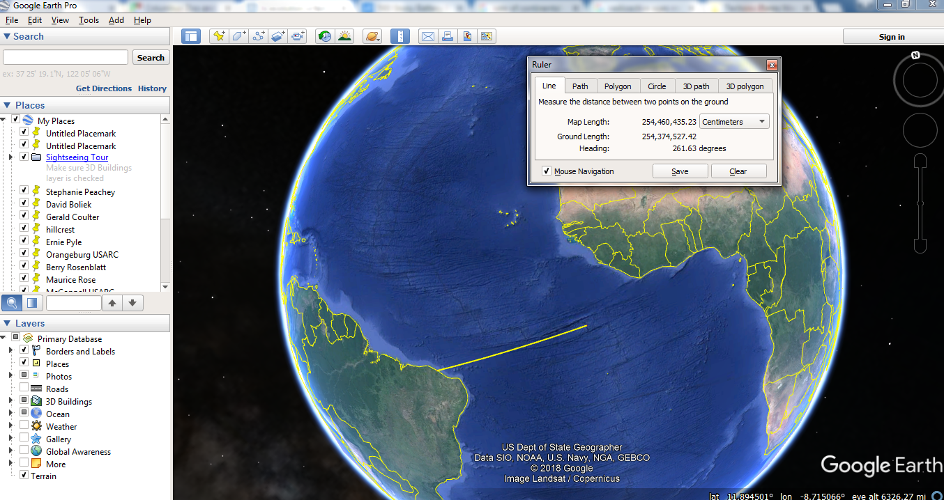Screen dimensions: 944x500
Task: Click the Get Directions link
Action: click(103, 88)
